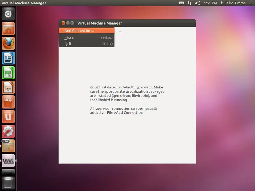The height and width of the screenshot is (191, 255).
Task: Open the Trash icon in the launcher
Action: click(8, 183)
